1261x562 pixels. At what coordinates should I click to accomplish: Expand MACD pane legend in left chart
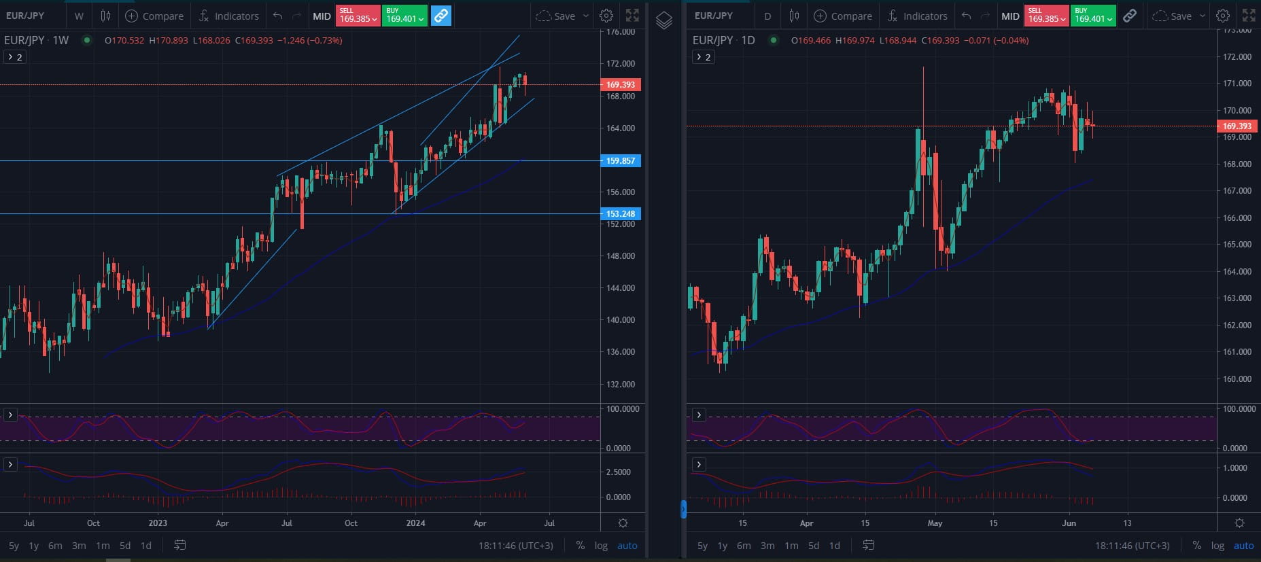10,464
